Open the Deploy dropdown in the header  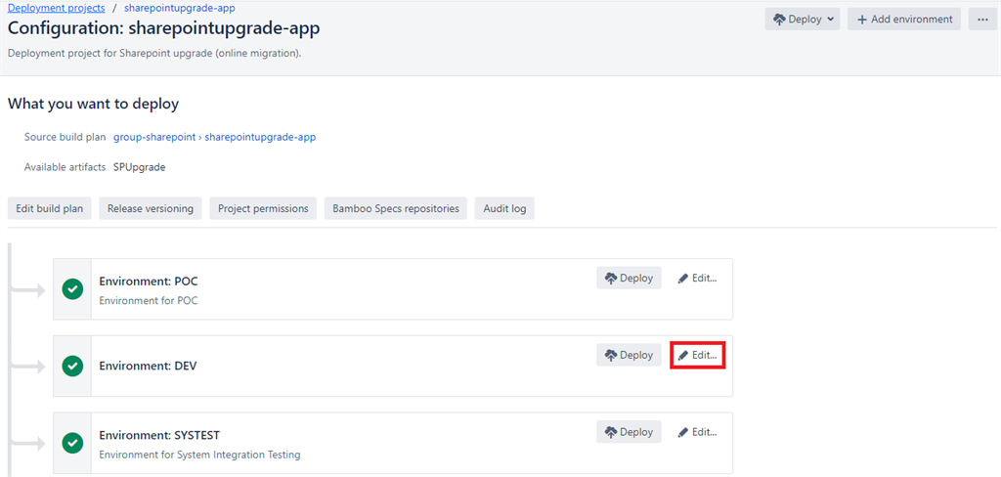click(x=803, y=20)
